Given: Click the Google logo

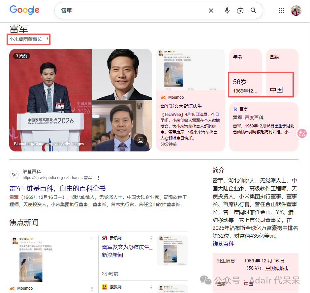Looking at the screenshot, I should 24,10.
